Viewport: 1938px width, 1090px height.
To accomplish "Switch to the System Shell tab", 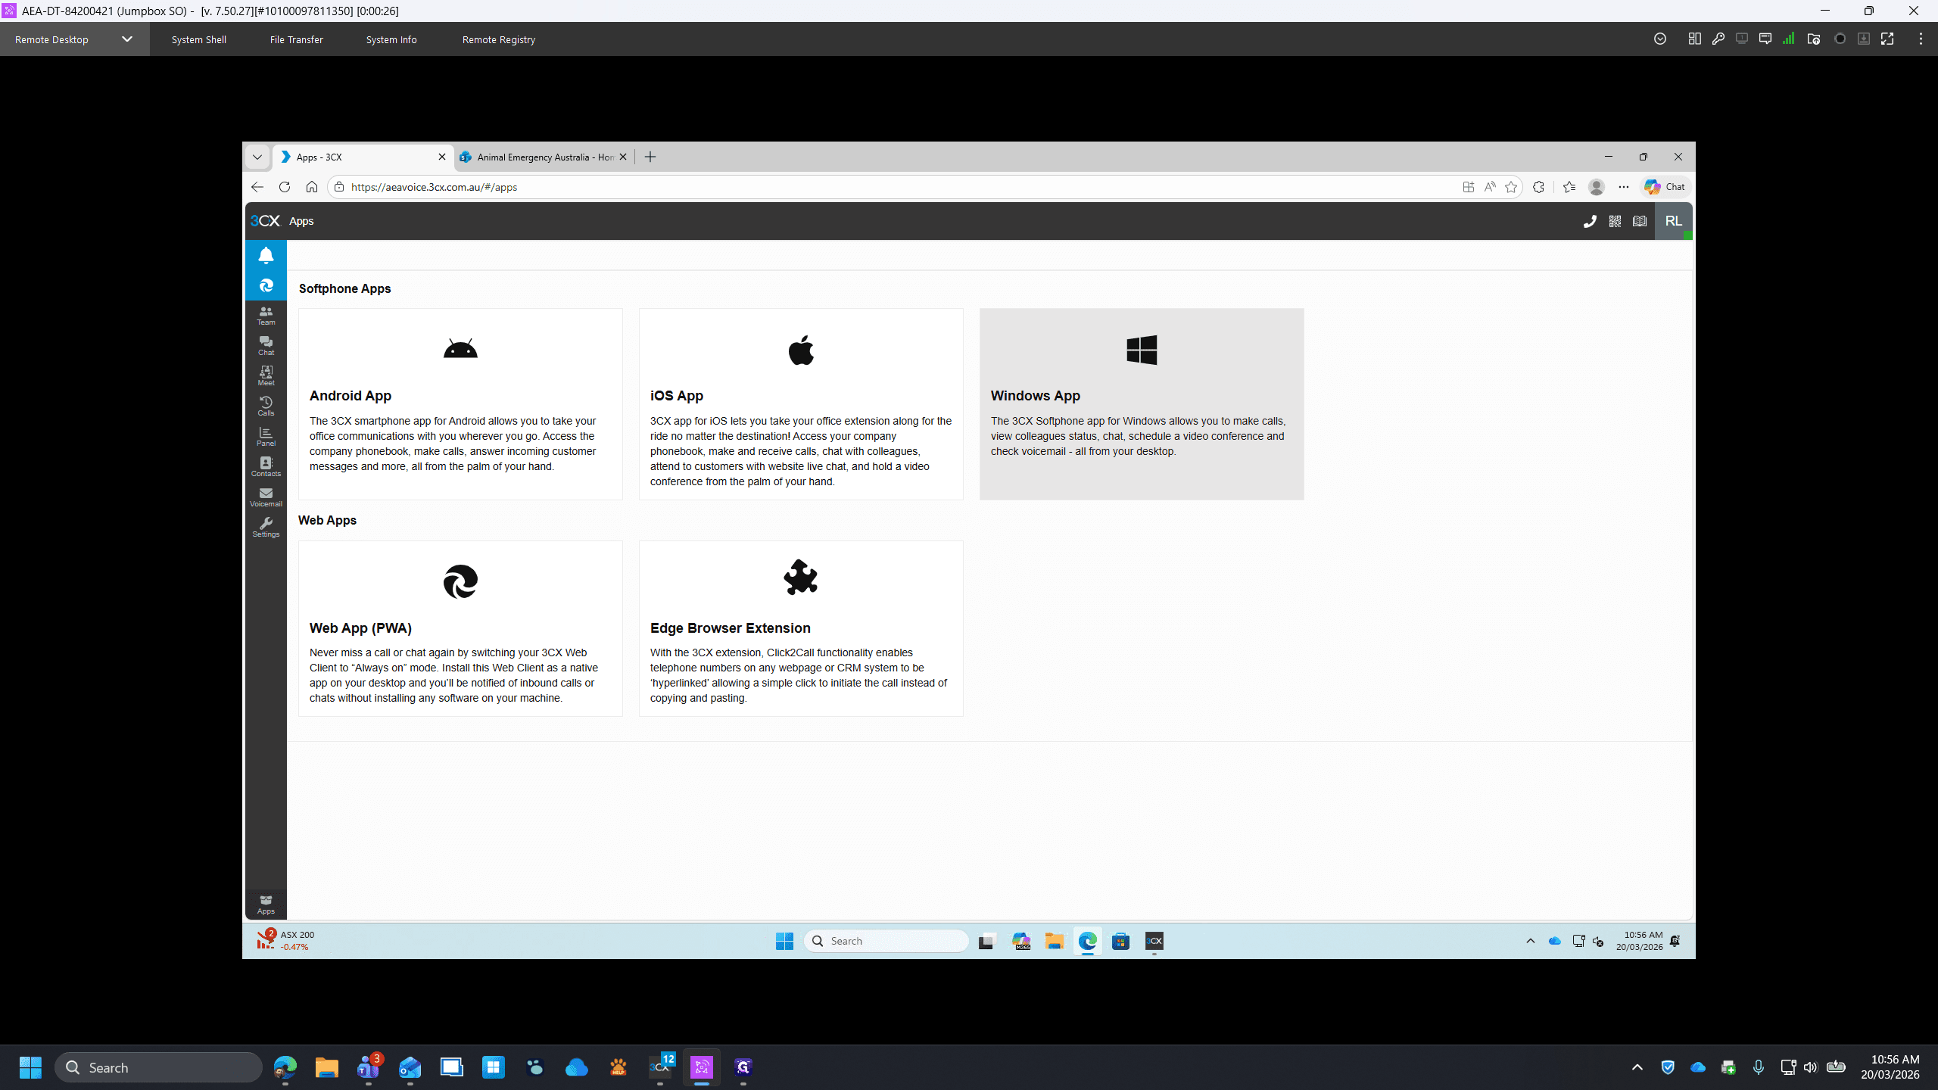I will tap(198, 39).
